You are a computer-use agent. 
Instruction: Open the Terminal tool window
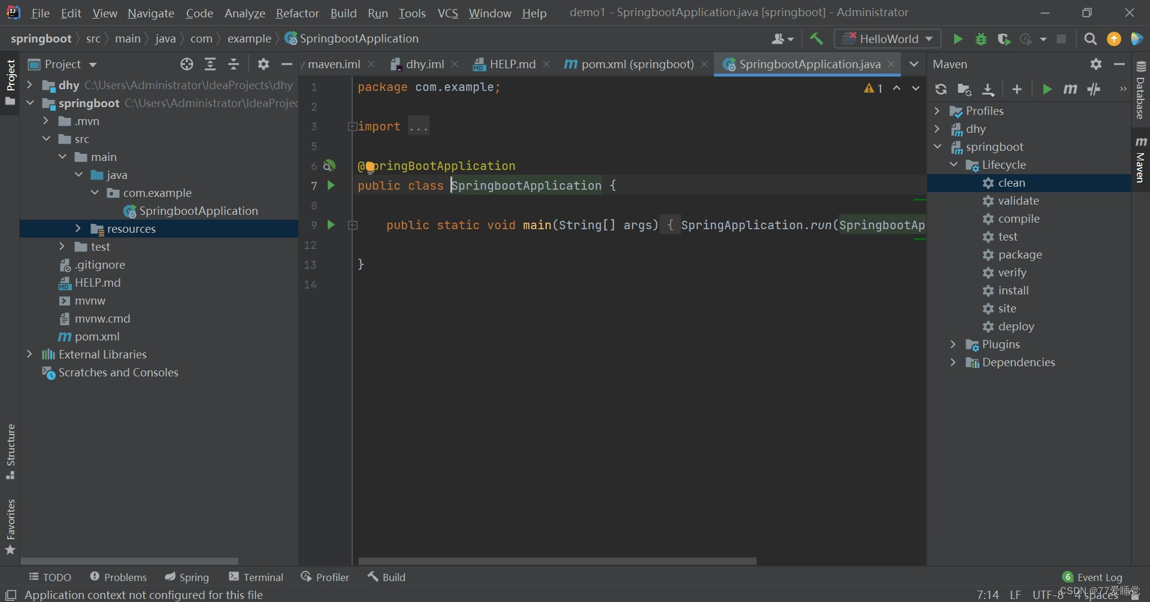point(256,577)
